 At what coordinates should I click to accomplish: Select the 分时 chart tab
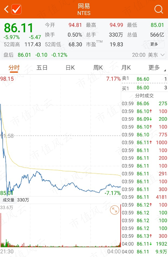(x=14, y=68)
